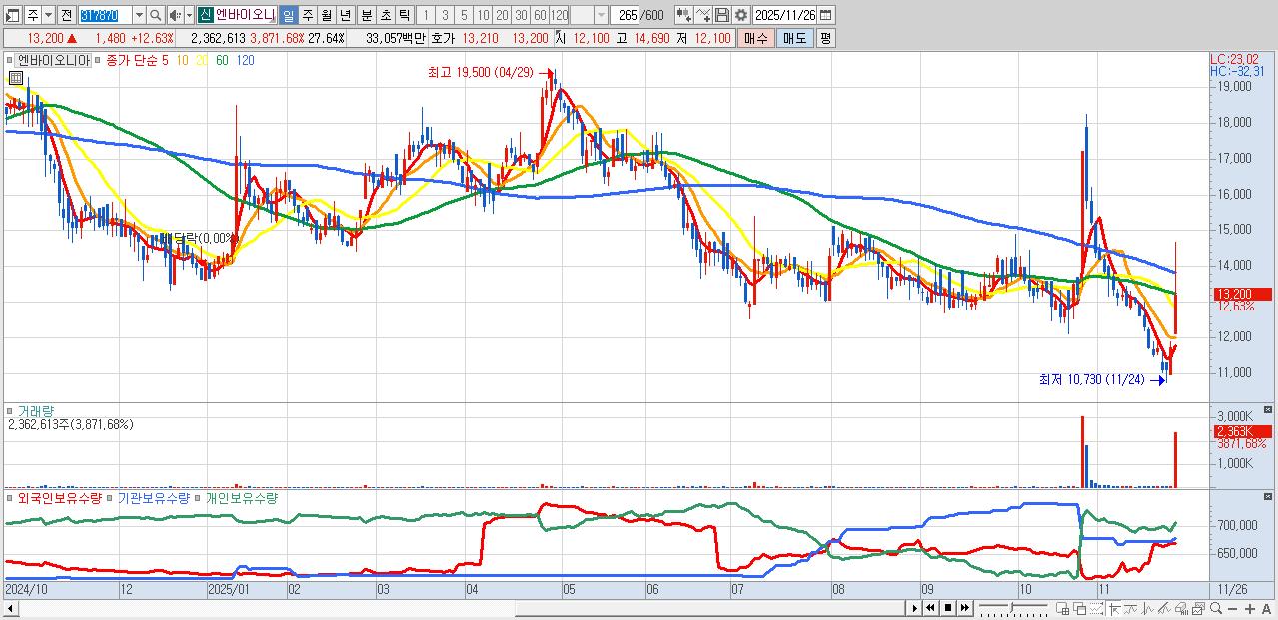The width and height of the screenshot is (1278, 620).
Task: Click the eraser with bars icon
Action: pos(1182,609)
